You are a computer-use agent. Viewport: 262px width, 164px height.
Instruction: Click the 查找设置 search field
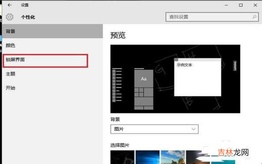210,17
